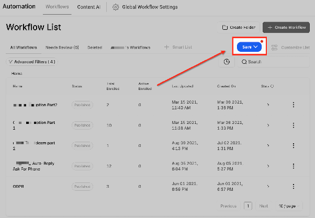The width and height of the screenshot is (315, 218).
Task: Open the Global Workflow Settings gear icon
Action: (116, 7)
